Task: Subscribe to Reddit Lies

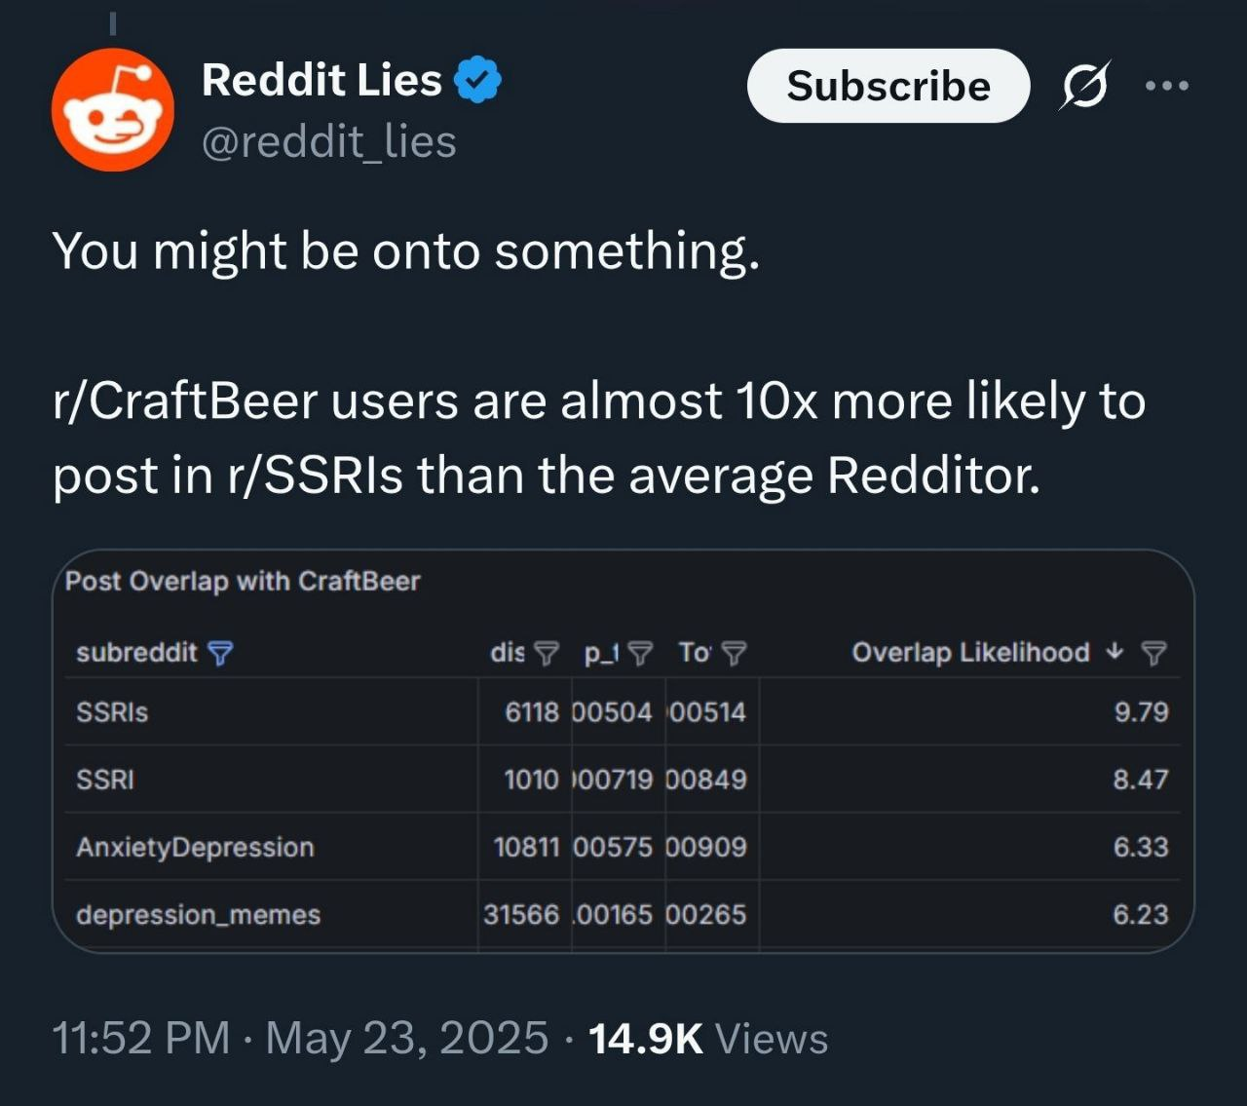Action: pyautogui.click(x=888, y=86)
